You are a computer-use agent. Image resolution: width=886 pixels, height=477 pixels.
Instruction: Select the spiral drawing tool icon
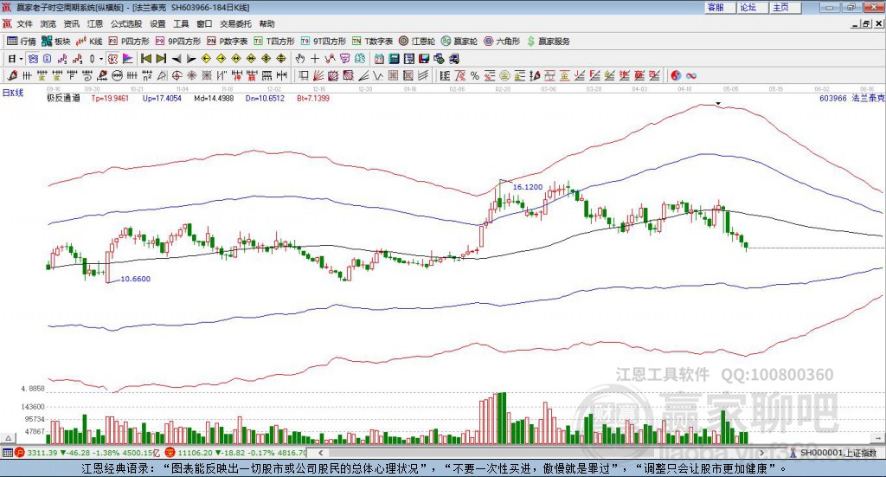[x=87, y=75]
